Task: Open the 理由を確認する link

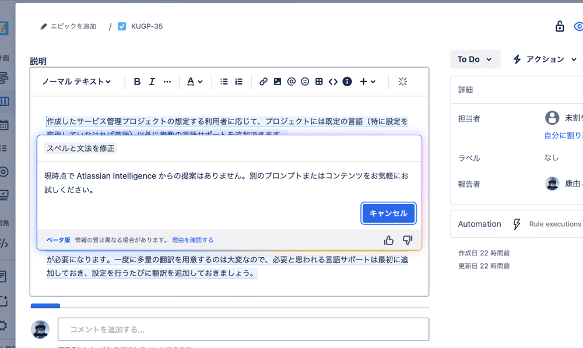Action: point(192,240)
